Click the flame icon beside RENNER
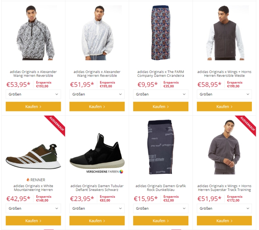This screenshot has height=230, width=259. (x=28, y=180)
